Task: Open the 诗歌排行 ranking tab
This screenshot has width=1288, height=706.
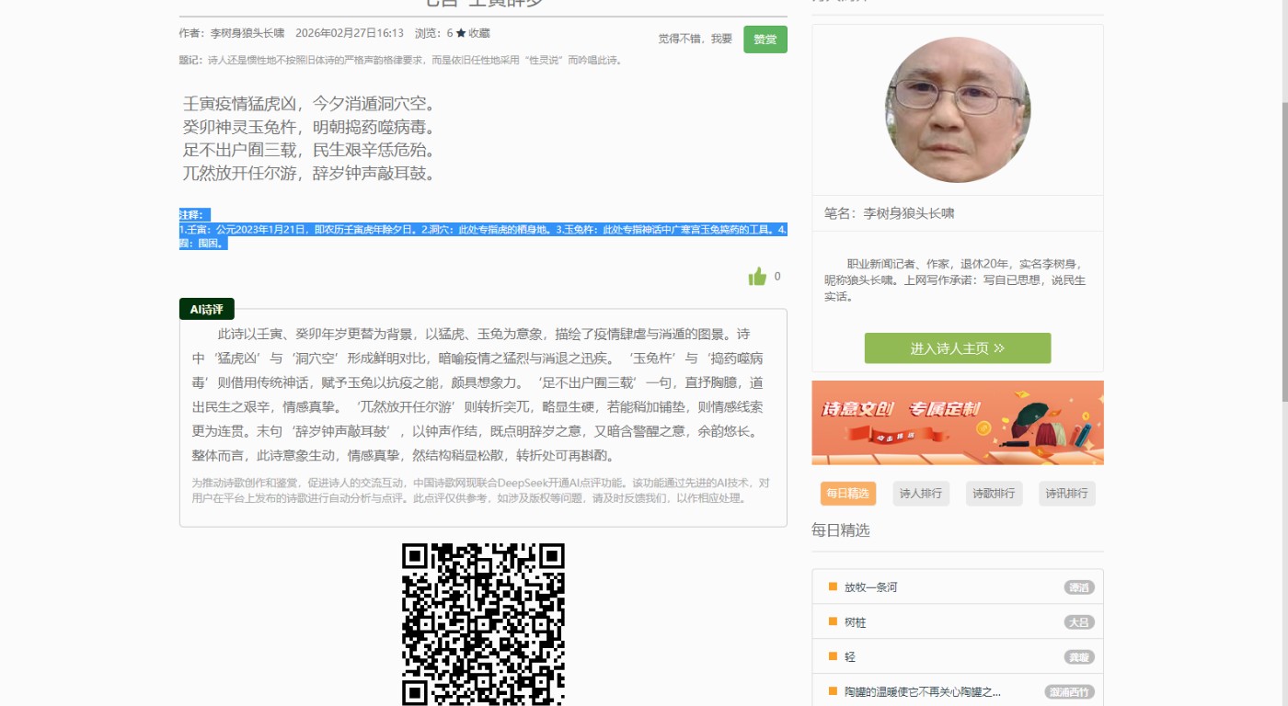Action: (994, 494)
